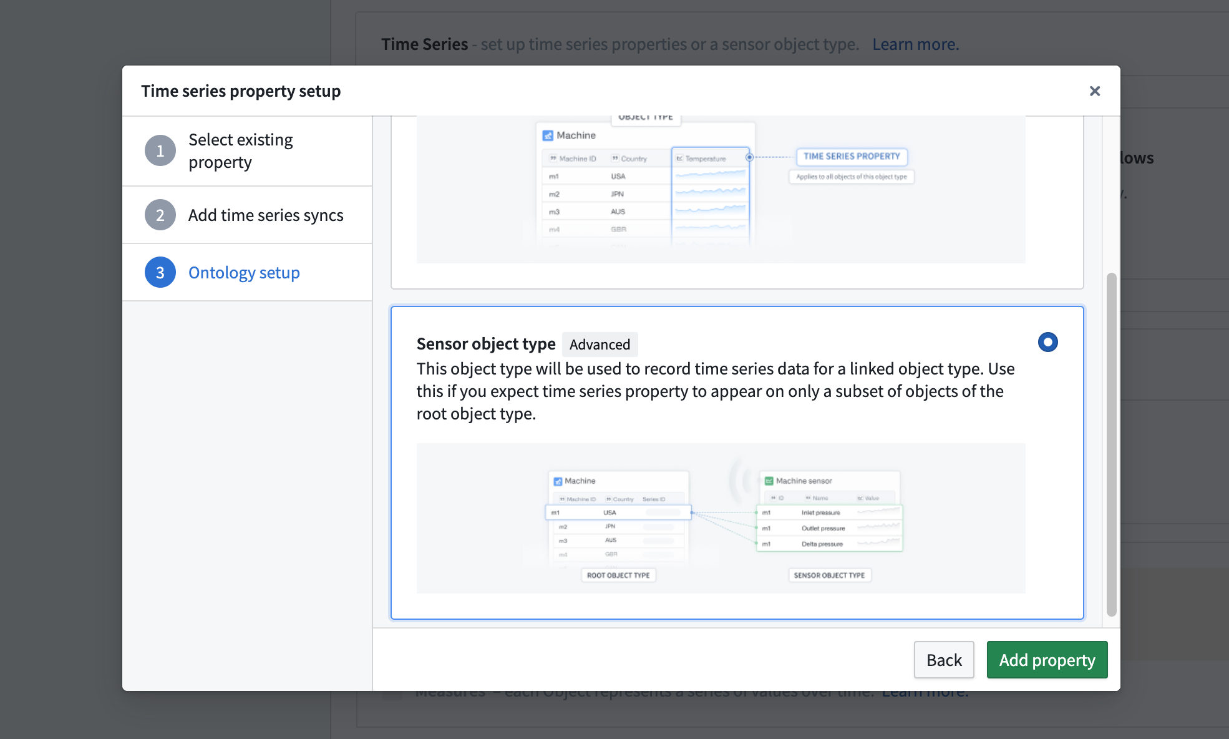Click the TIME SERIES PROPERTY label tag
This screenshot has height=739, width=1229.
point(852,156)
